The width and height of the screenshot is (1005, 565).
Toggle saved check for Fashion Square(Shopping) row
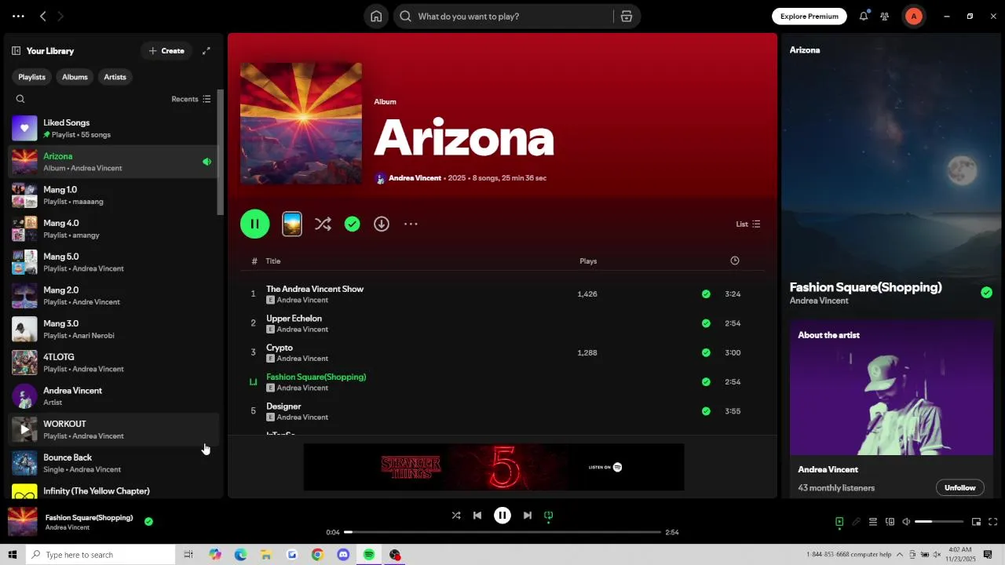coord(706,382)
